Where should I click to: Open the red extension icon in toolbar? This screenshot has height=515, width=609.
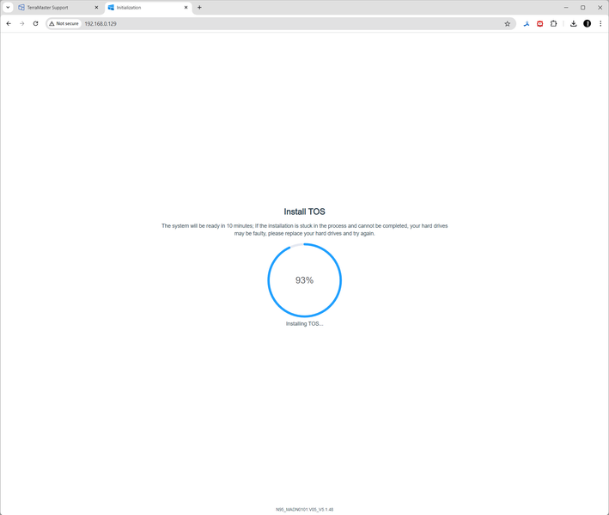(540, 24)
